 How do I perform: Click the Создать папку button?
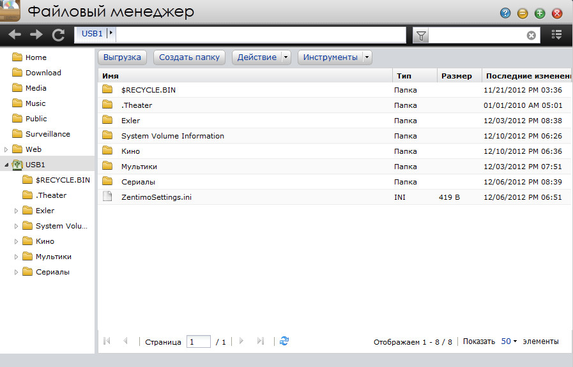pos(189,57)
